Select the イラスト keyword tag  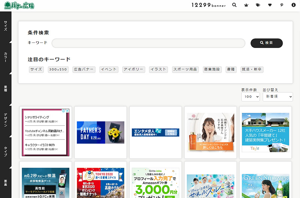(158, 69)
